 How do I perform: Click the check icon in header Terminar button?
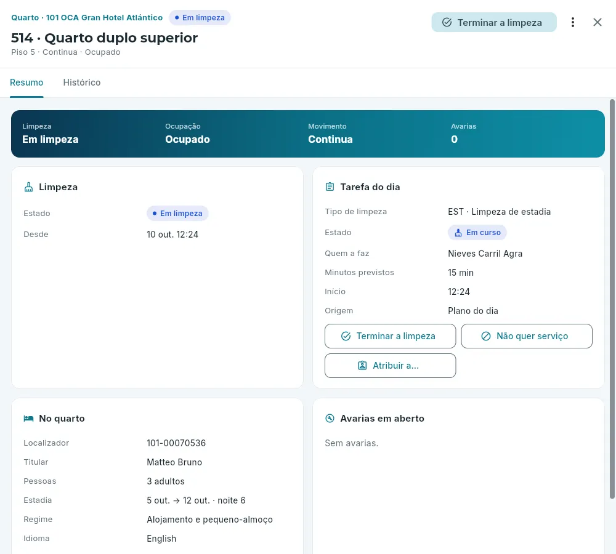(x=447, y=22)
